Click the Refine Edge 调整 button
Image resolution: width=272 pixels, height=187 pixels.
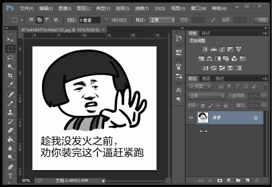coord(262,20)
